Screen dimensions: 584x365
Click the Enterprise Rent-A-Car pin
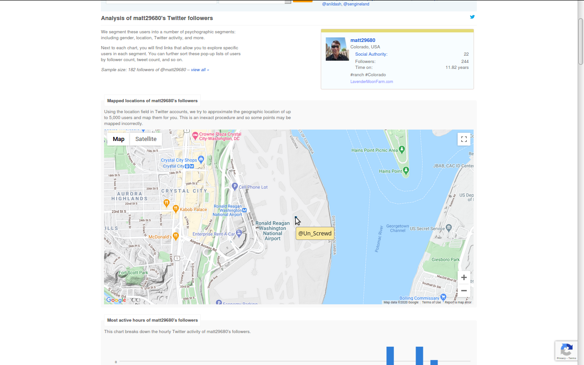(x=239, y=233)
